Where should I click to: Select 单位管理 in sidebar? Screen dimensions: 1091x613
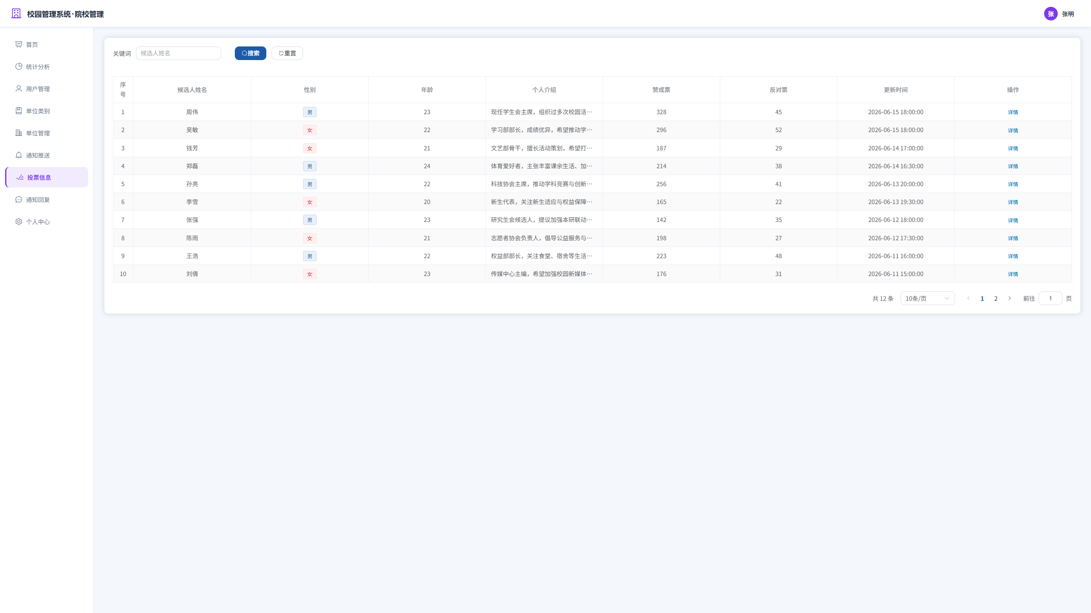47,133
